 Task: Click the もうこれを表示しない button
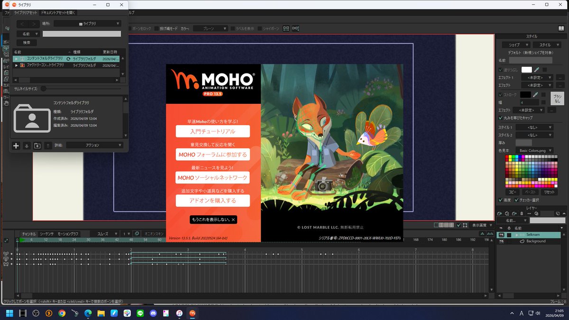click(212, 219)
